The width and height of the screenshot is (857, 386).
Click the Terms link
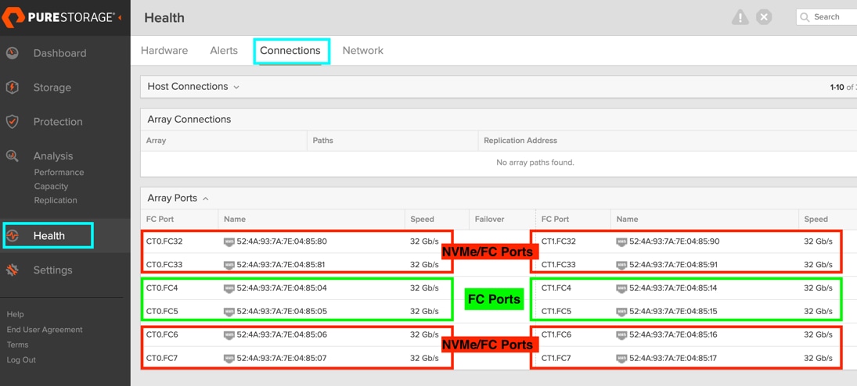click(17, 345)
